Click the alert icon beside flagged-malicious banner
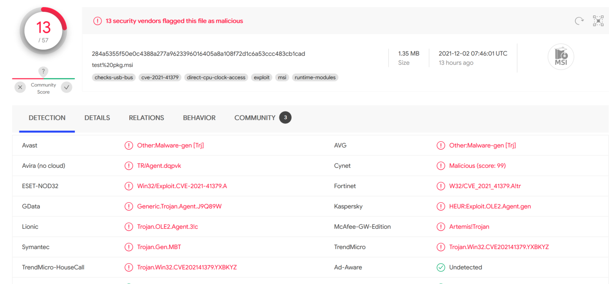 pos(97,21)
